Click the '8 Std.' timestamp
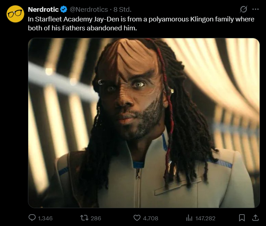 (122, 9)
